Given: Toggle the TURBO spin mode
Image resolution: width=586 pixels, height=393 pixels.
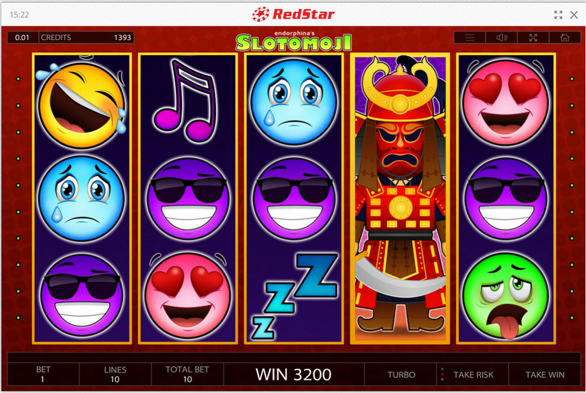Looking at the screenshot, I should (x=401, y=375).
